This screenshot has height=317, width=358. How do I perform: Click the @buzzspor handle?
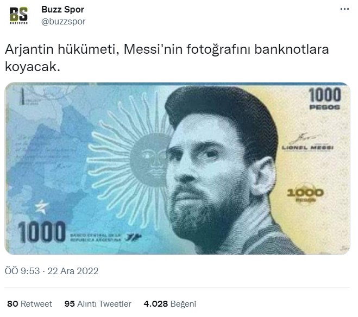point(63,22)
